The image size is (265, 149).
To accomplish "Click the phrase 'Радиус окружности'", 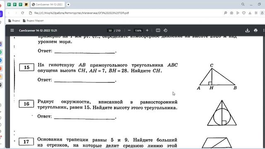I will [64, 102].
